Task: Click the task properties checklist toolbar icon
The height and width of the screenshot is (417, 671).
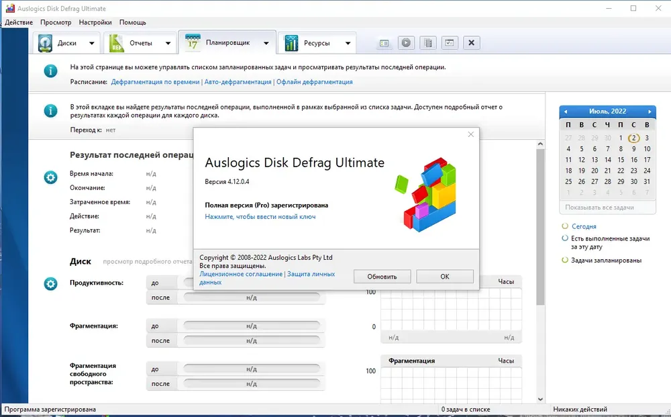Action: [450, 42]
